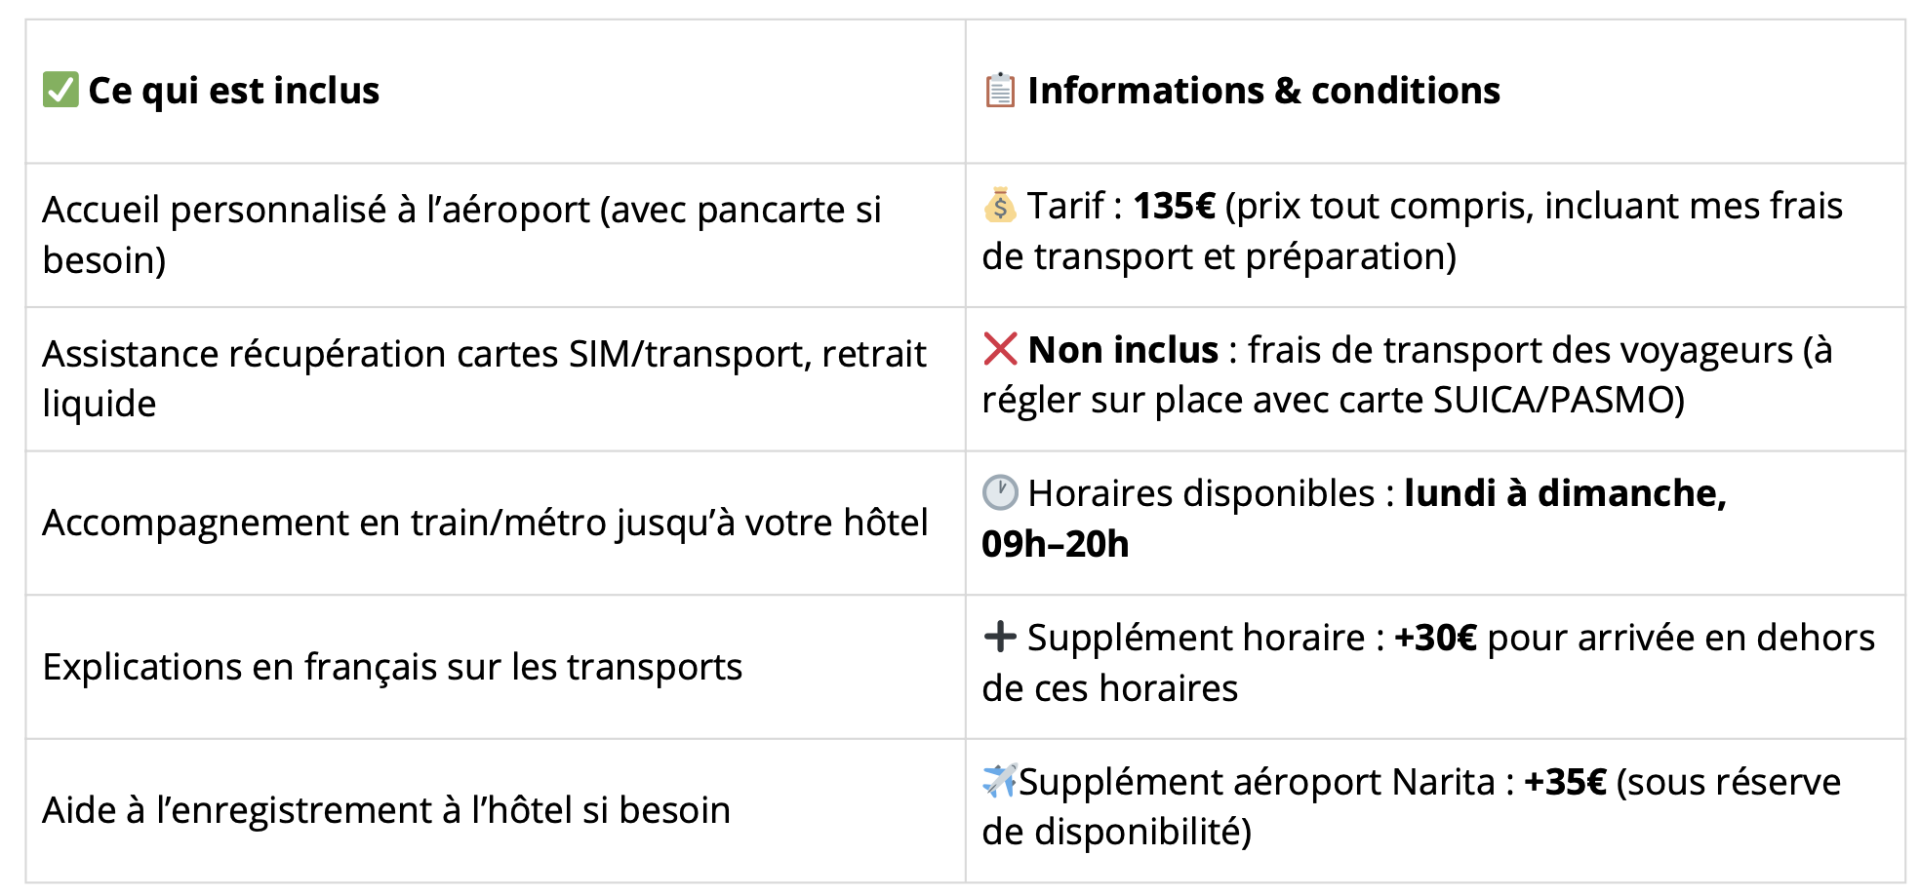Click the 'Accompagnement en train/métro' cell

[496, 523]
